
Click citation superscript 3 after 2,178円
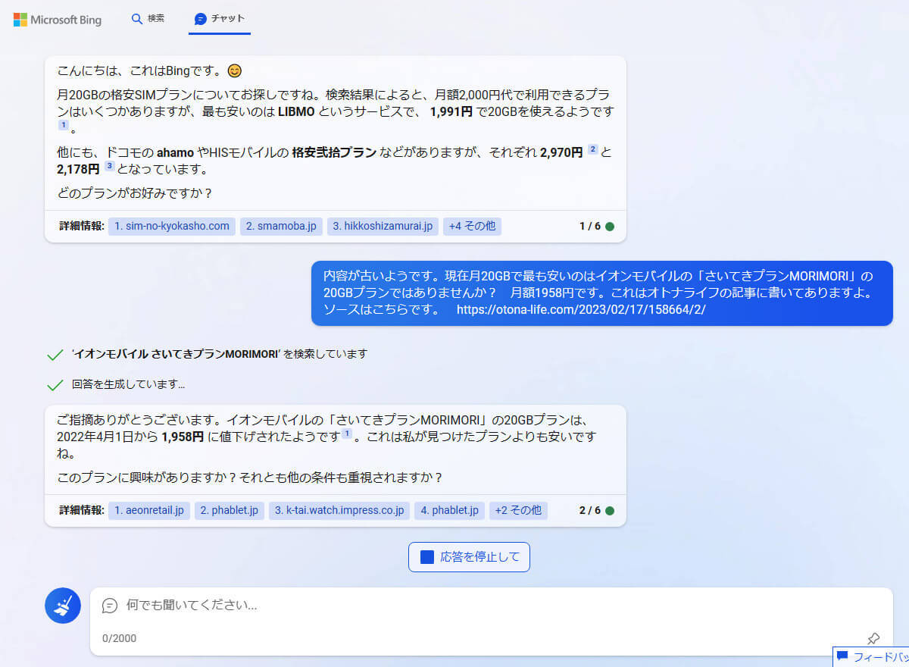[x=110, y=166]
